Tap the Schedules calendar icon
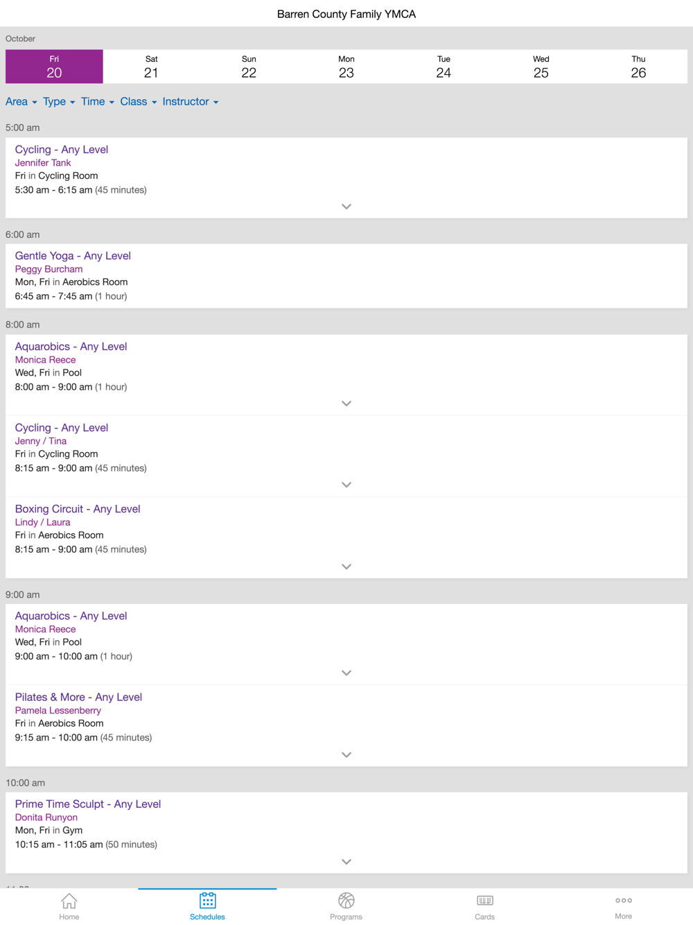This screenshot has width=693, height=925. (x=207, y=900)
